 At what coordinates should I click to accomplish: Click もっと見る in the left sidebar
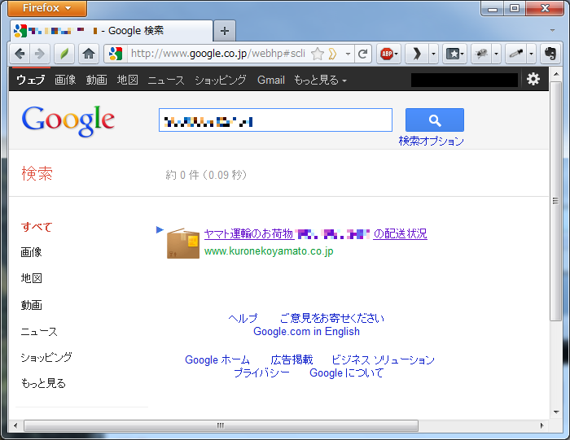(x=43, y=383)
